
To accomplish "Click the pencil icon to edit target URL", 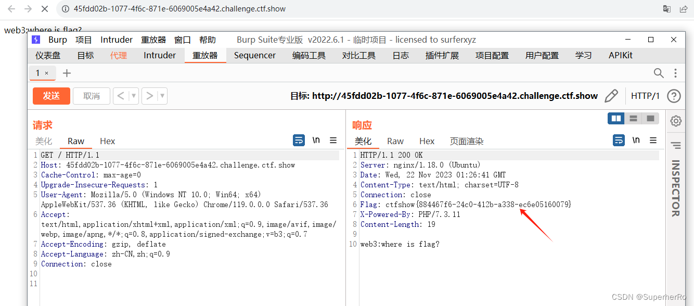I will click(611, 96).
